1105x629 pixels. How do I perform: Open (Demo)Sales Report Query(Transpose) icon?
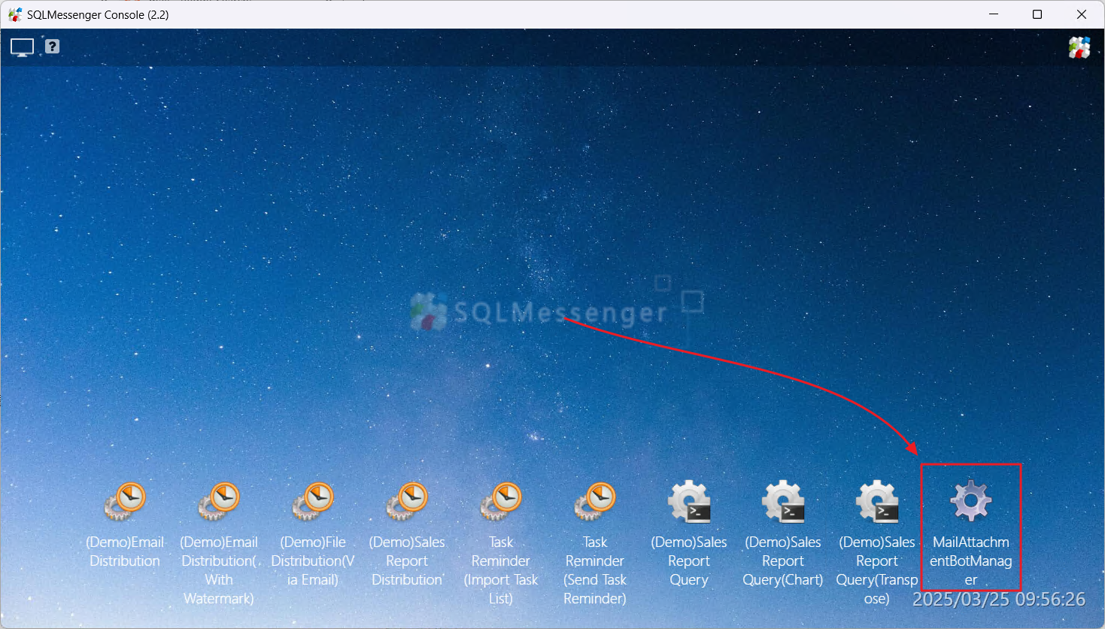tap(877, 502)
